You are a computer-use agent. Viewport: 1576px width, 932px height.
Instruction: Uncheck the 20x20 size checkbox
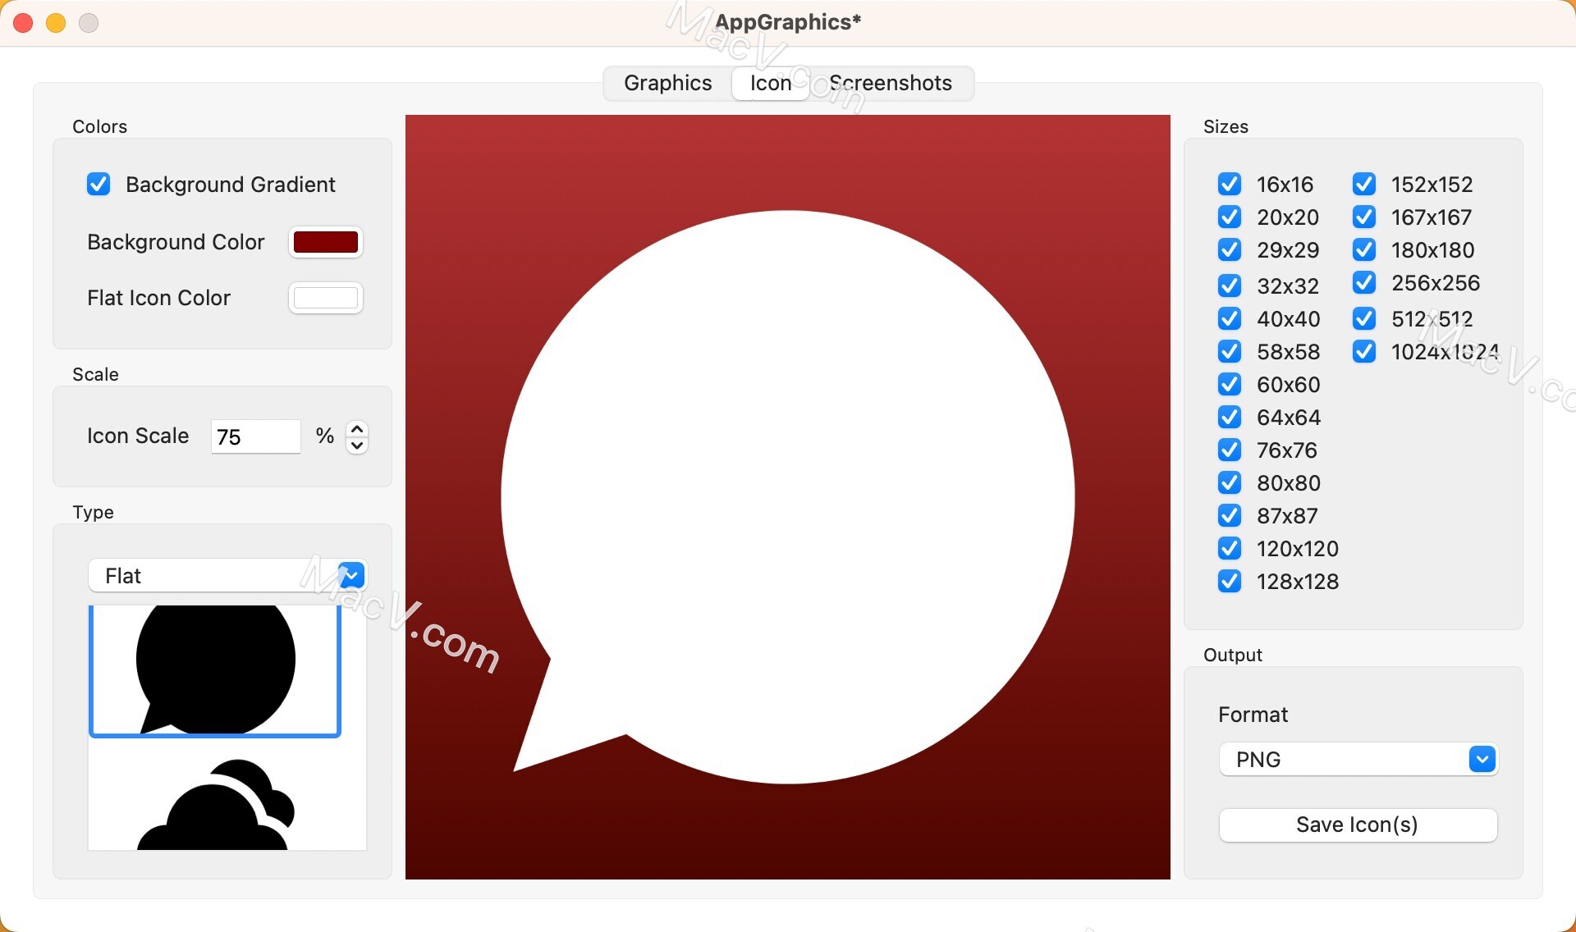pyautogui.click(x=1230, y=217)
